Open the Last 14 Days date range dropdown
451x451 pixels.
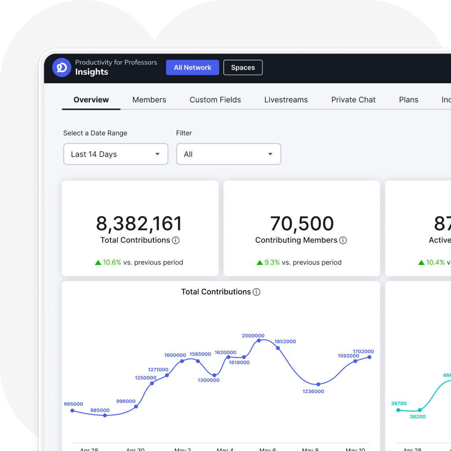(x=116, y=154)
